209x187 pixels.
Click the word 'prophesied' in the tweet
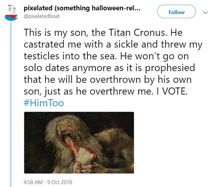pyautogui.click(x=170, y=68)
